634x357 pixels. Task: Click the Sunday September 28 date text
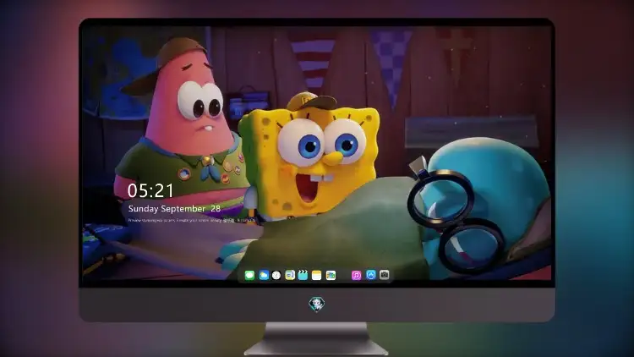tap(174, 208)
